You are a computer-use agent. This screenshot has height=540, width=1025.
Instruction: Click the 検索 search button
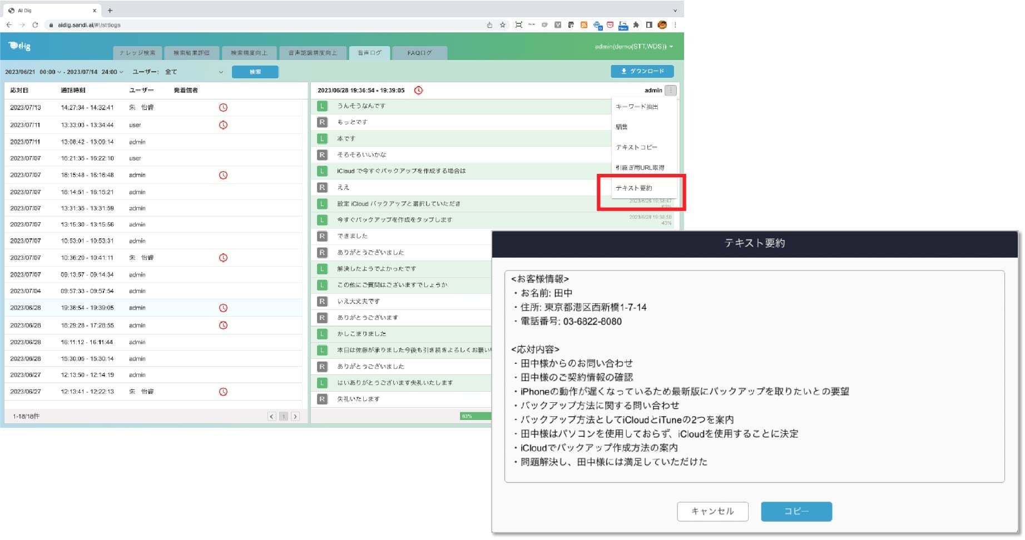[x=255, y=71]
